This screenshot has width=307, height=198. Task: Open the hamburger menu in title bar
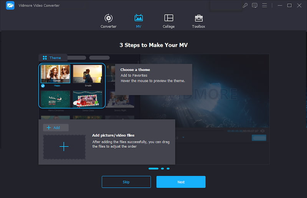click(264, 5)
